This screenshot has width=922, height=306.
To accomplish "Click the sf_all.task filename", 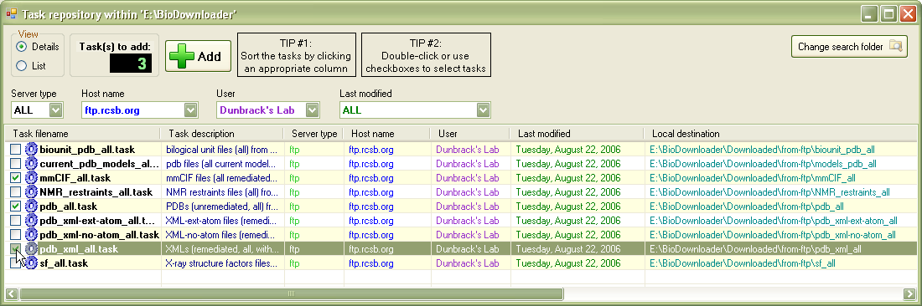I will (x=64, y=263).
